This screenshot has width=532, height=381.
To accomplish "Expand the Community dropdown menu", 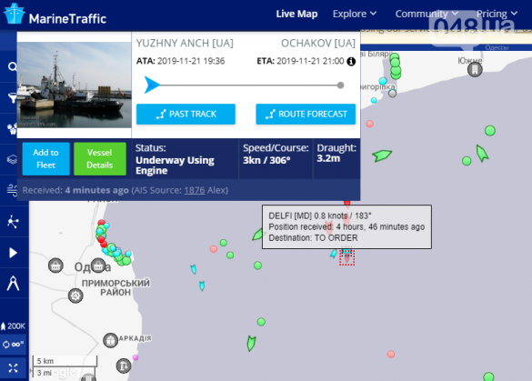I will coord(427,14).
